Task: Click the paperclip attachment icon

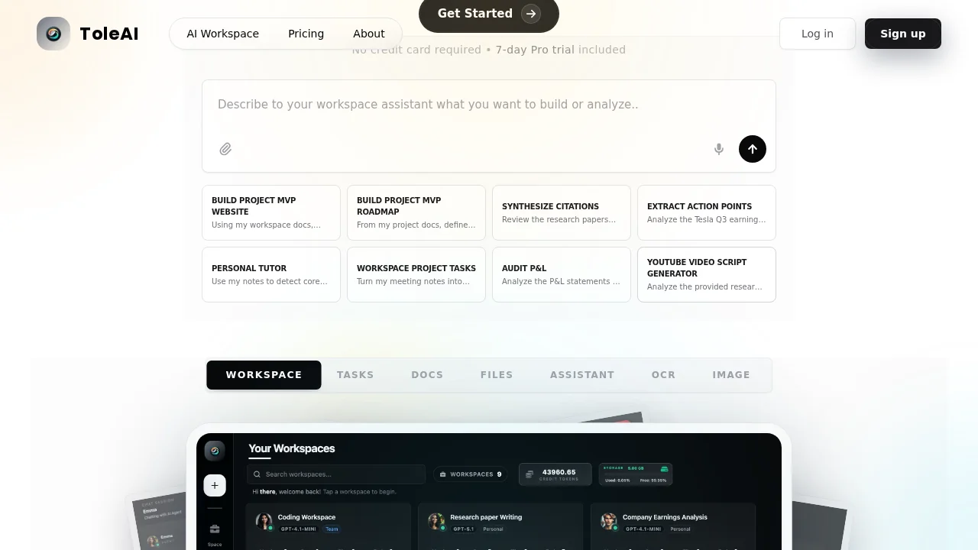Action: 225,149
